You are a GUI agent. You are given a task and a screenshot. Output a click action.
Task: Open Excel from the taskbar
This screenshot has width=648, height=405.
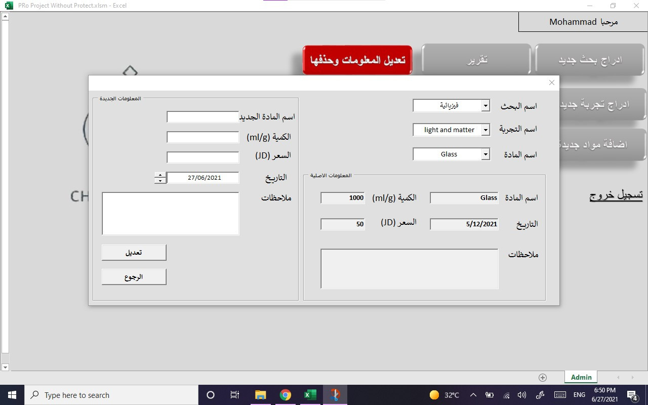click(x=310, y=394)
